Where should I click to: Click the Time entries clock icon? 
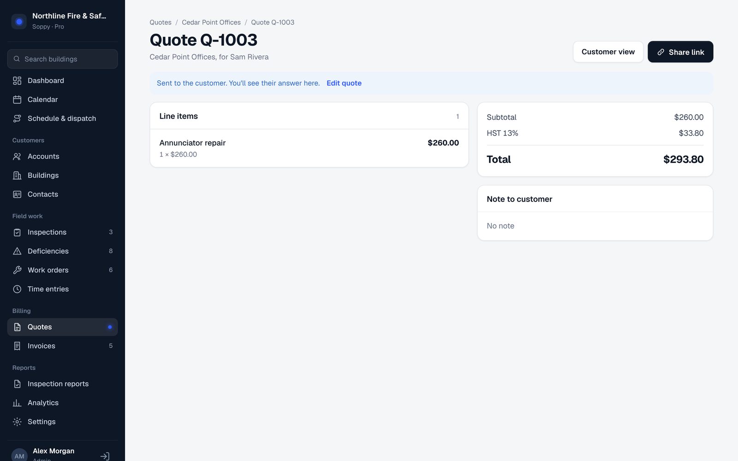pyautogui.click(x=17, y=289)
